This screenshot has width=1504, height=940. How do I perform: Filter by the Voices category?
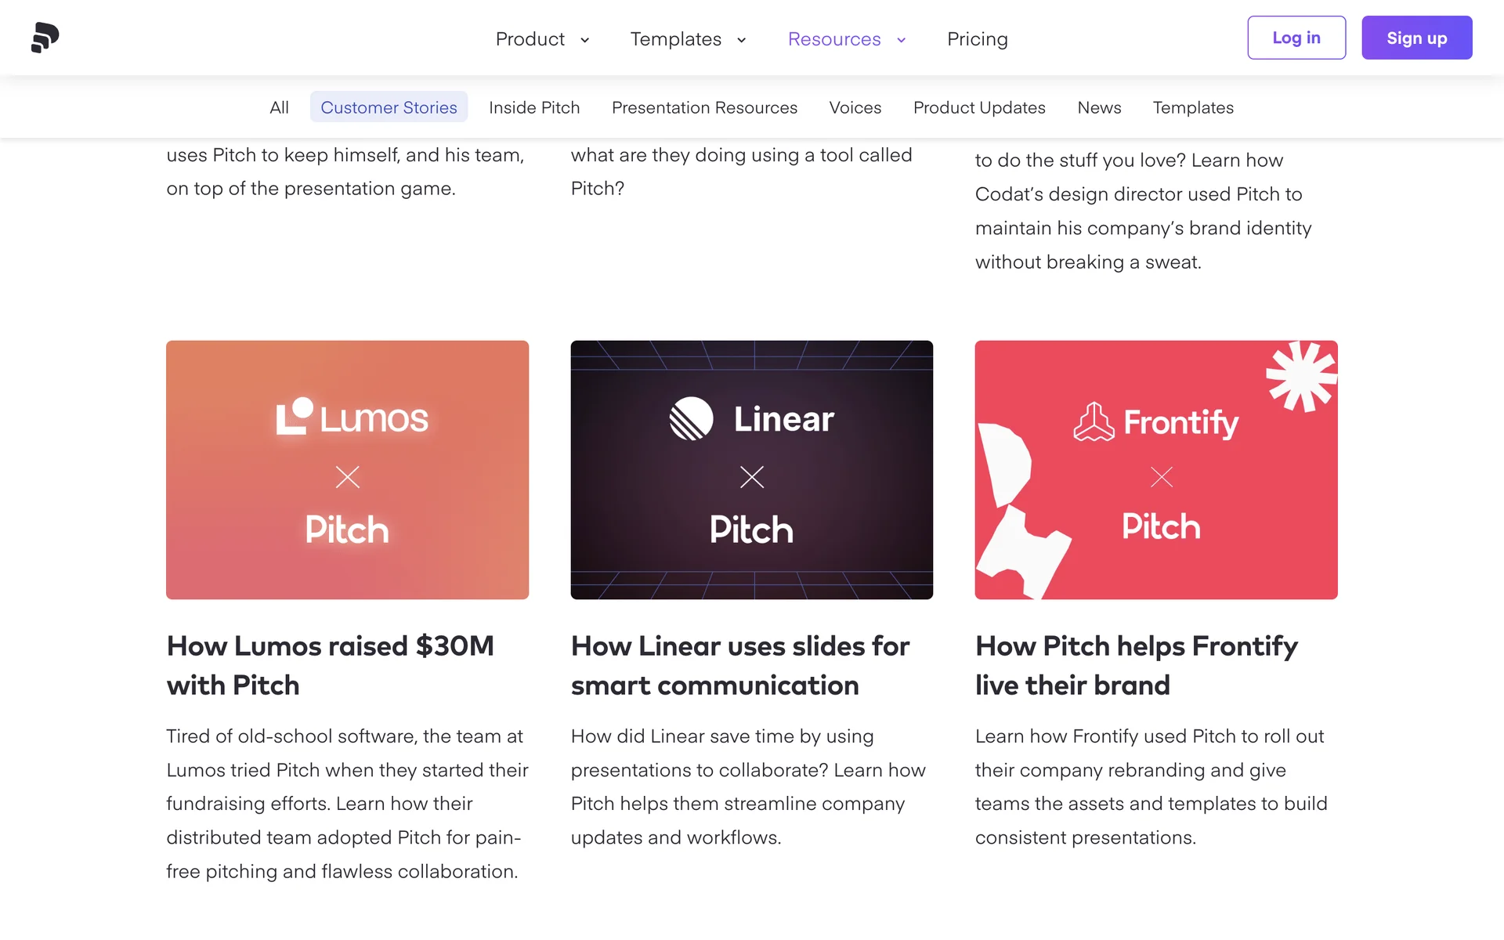(855, 107)
